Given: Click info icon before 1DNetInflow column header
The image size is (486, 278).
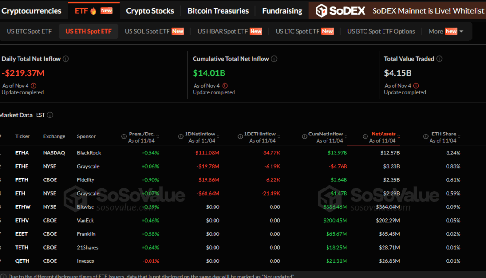Looking at the screenshot, I should click(181, 136).
